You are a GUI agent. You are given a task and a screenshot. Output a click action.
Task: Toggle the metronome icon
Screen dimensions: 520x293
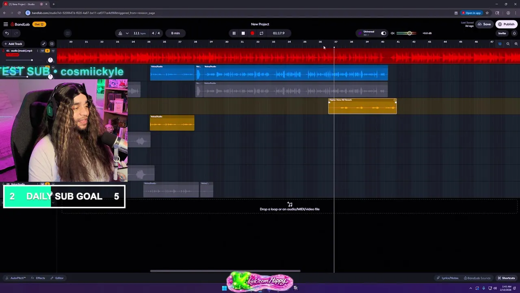coord(120,33)
